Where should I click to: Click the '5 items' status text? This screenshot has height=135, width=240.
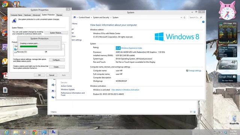point(54,112)
